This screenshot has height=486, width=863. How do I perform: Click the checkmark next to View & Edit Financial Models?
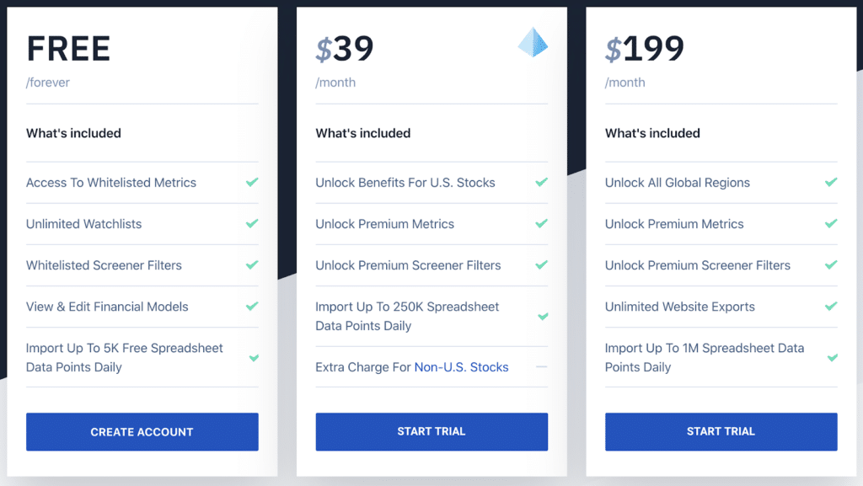tap(253, 307)
